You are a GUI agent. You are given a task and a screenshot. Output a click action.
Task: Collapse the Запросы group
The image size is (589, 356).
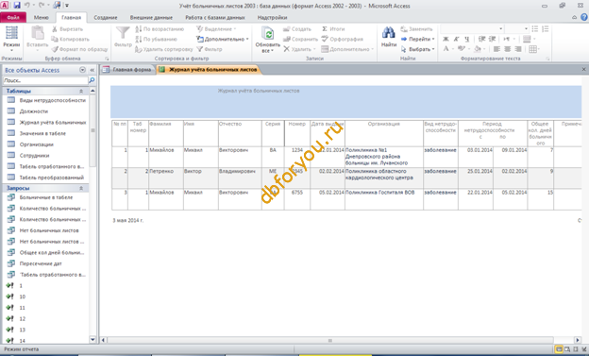81,188
